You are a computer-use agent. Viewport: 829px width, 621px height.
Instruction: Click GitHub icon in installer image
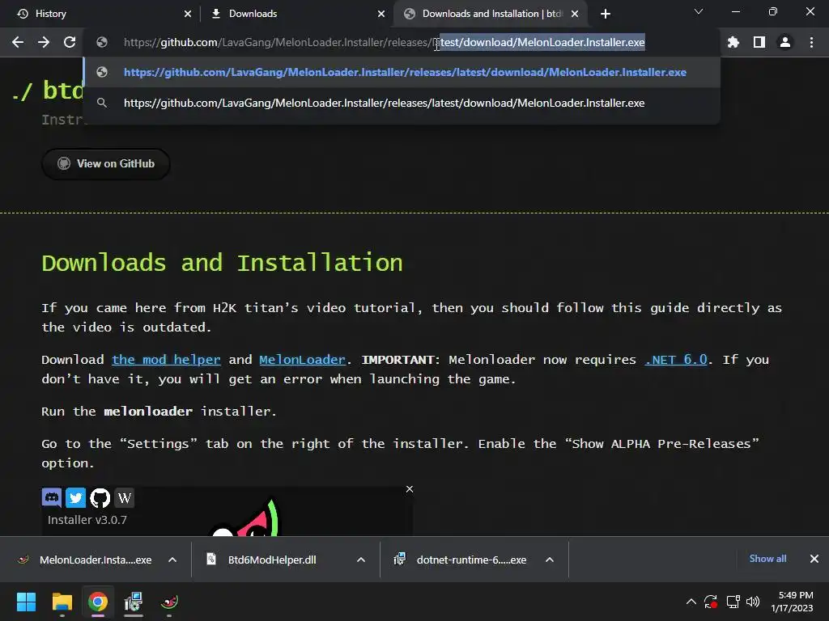pyautogui.click(x=100, y=497)
